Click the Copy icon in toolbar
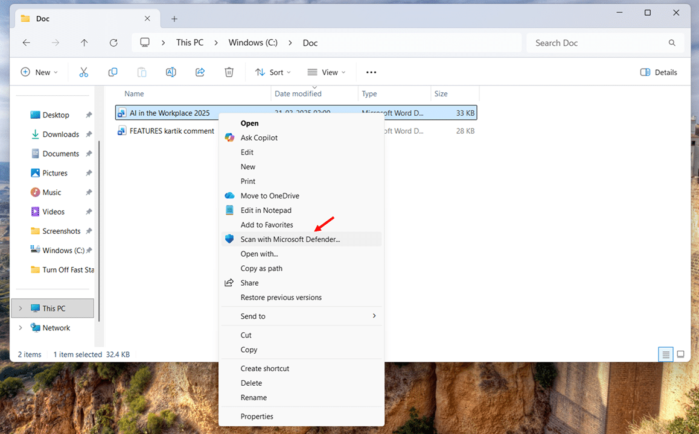The image size is (699, 434). coord(113,72)
